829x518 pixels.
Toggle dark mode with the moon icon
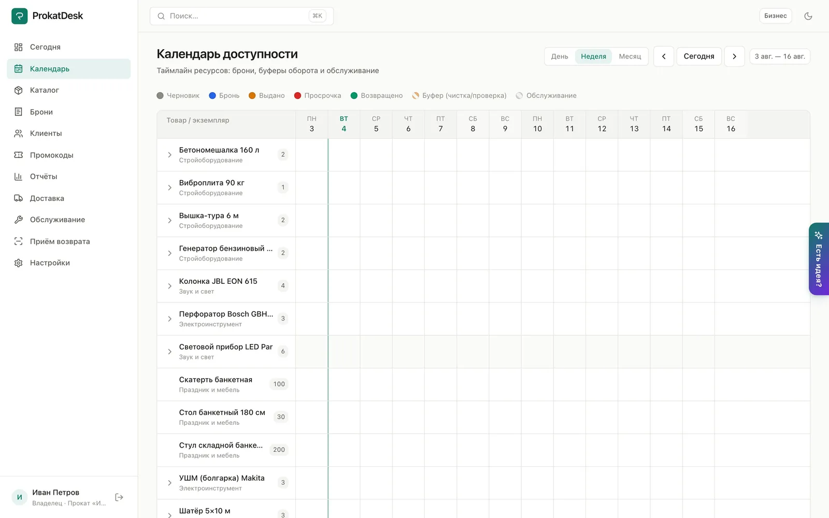coord(808,16)
